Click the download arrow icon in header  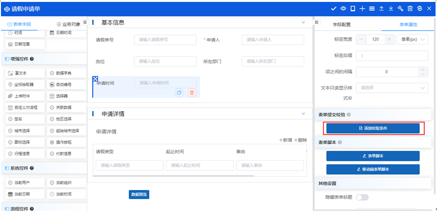(x=391, y=9)
